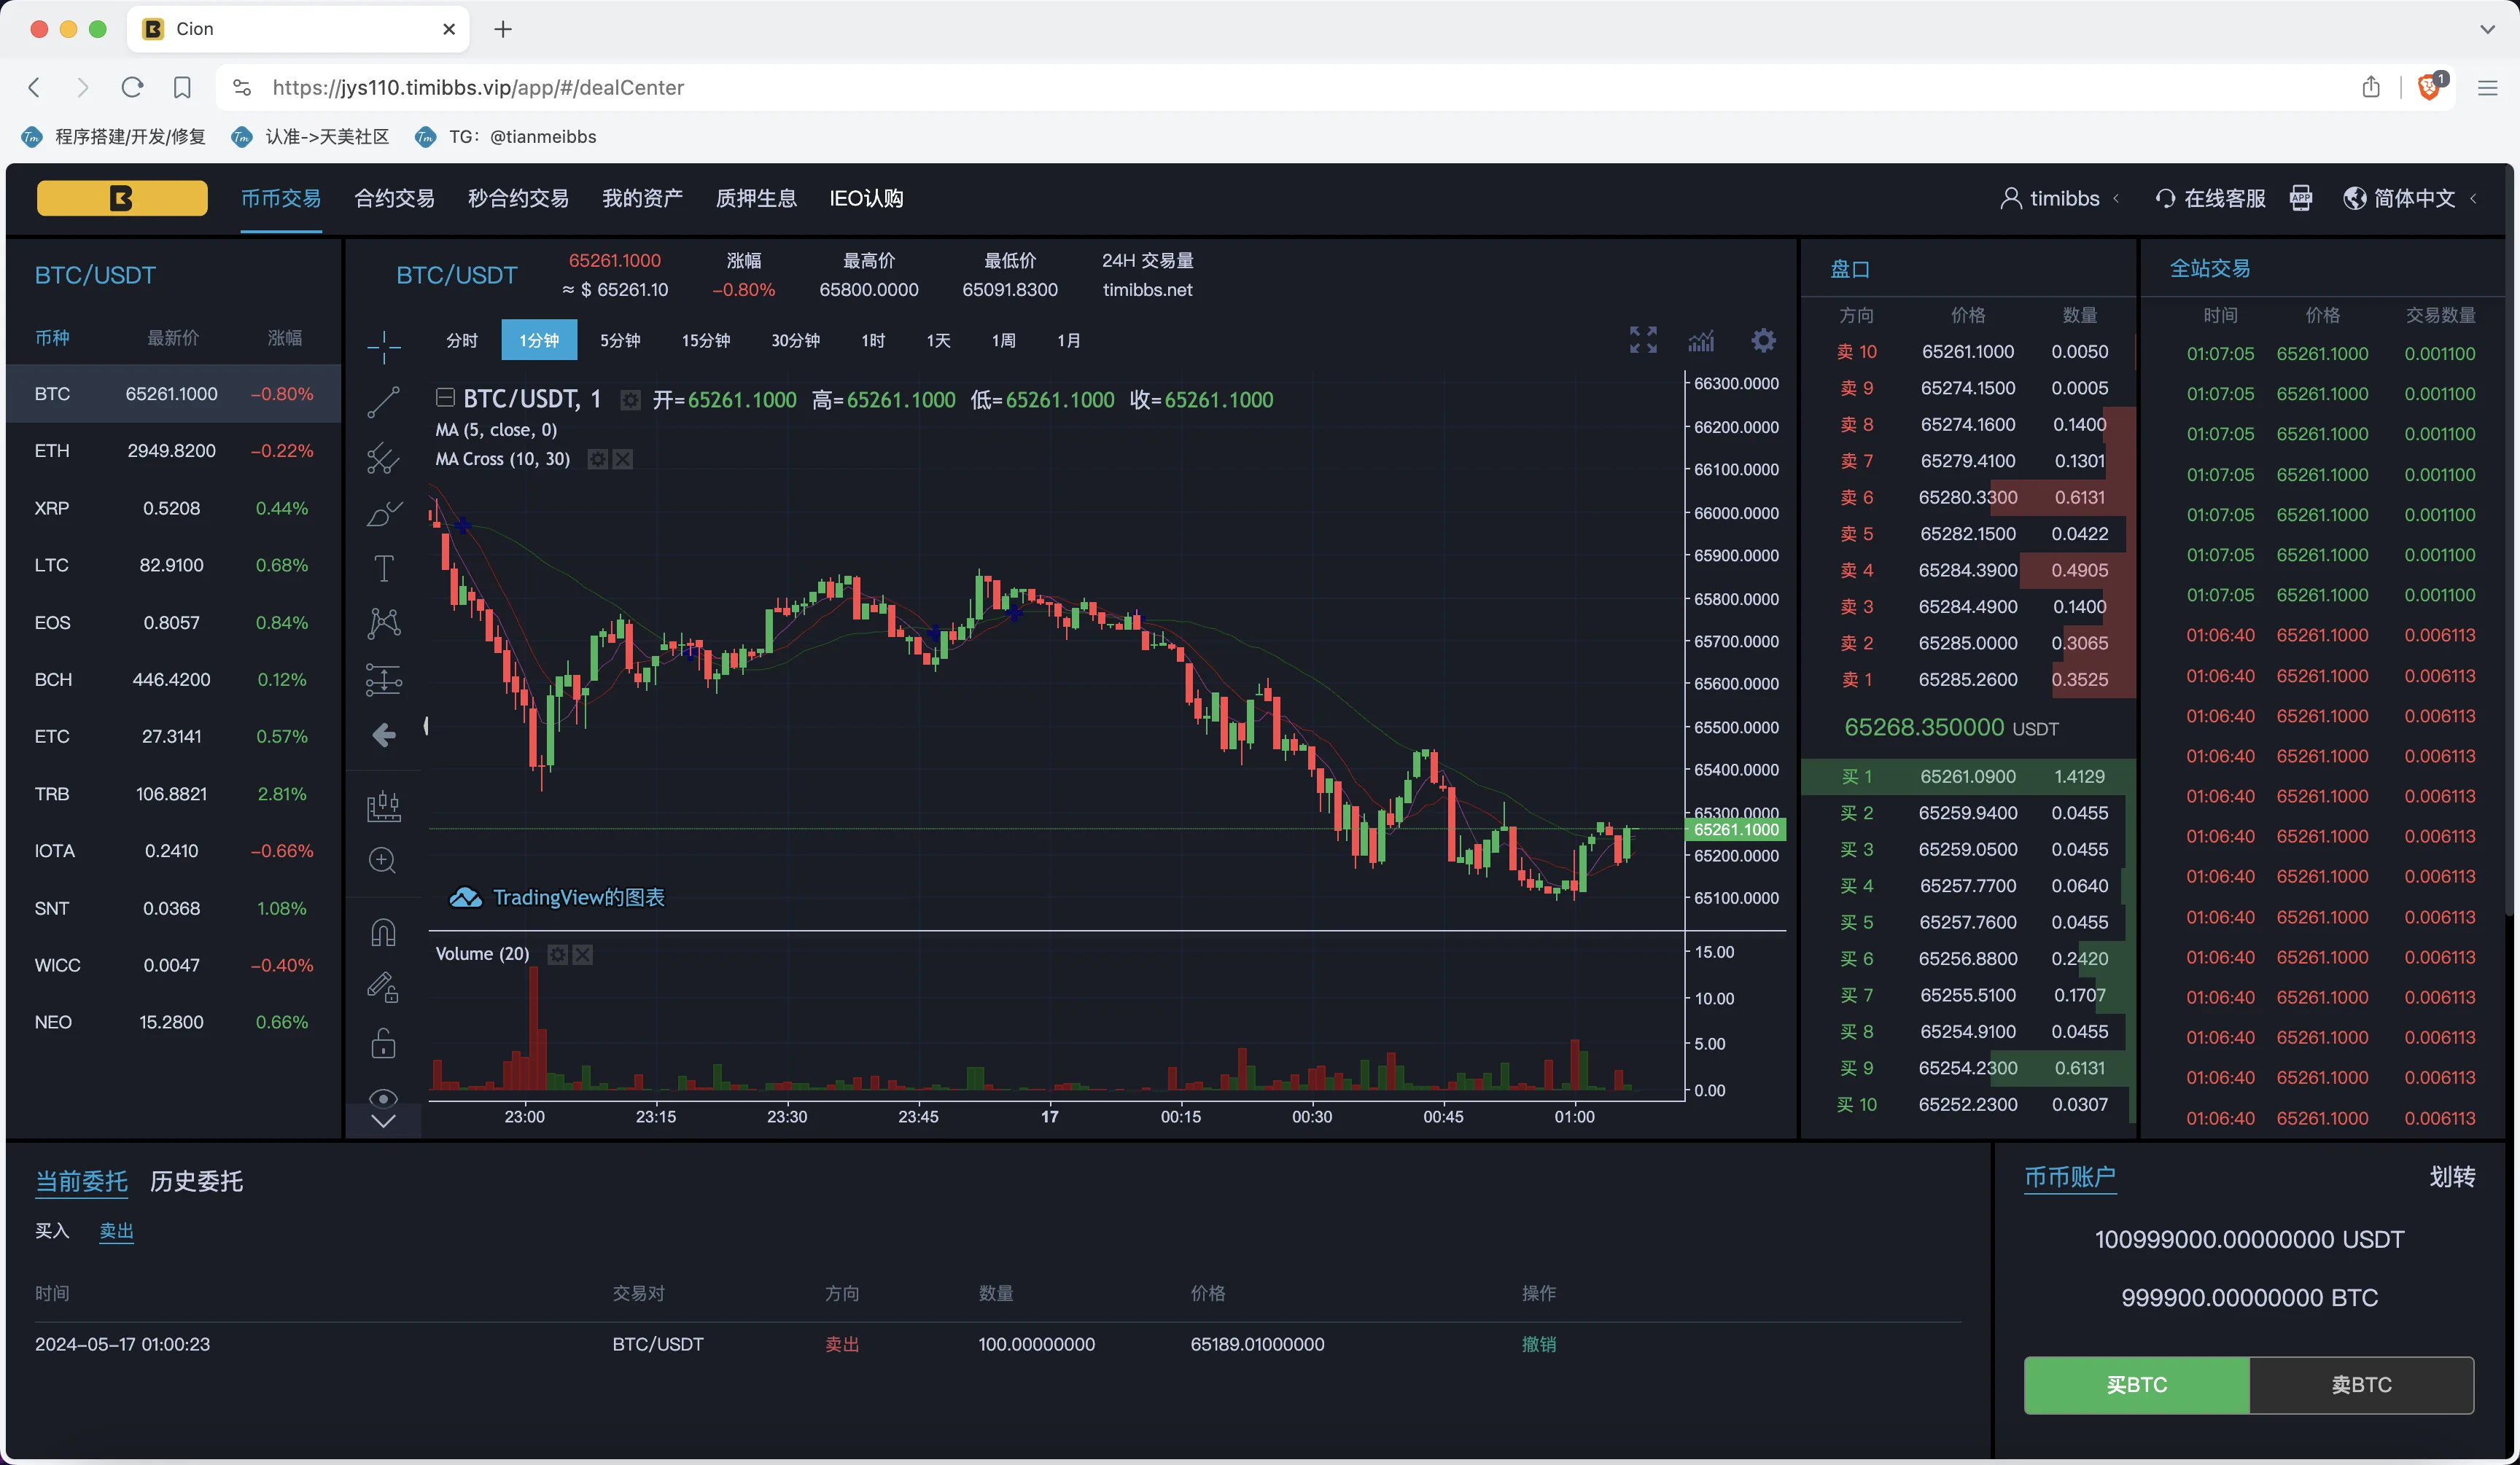Switch to 合约交易 navigation tab
The image size is (2520, 1465).
point(394,198)
